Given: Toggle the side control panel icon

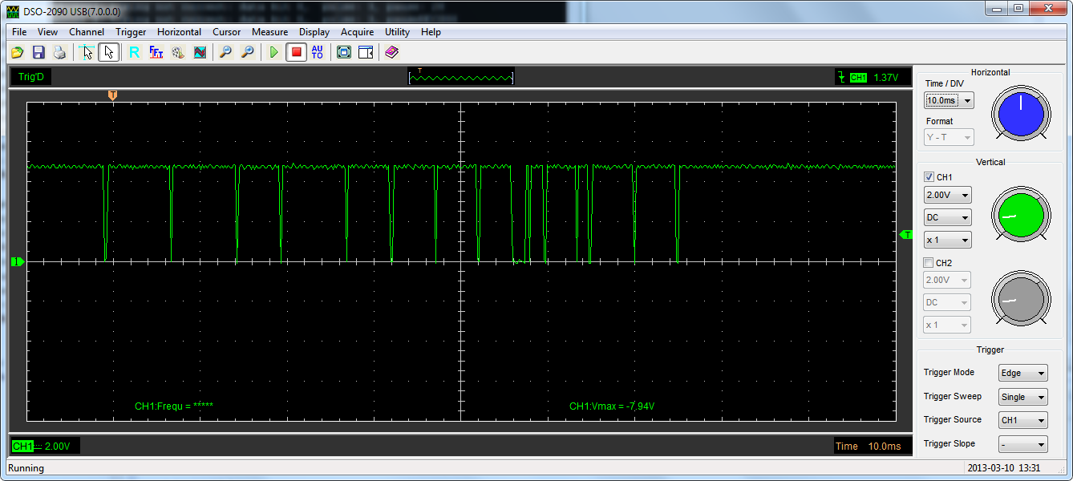Looking at the screenshot, I should pos(366,52).
